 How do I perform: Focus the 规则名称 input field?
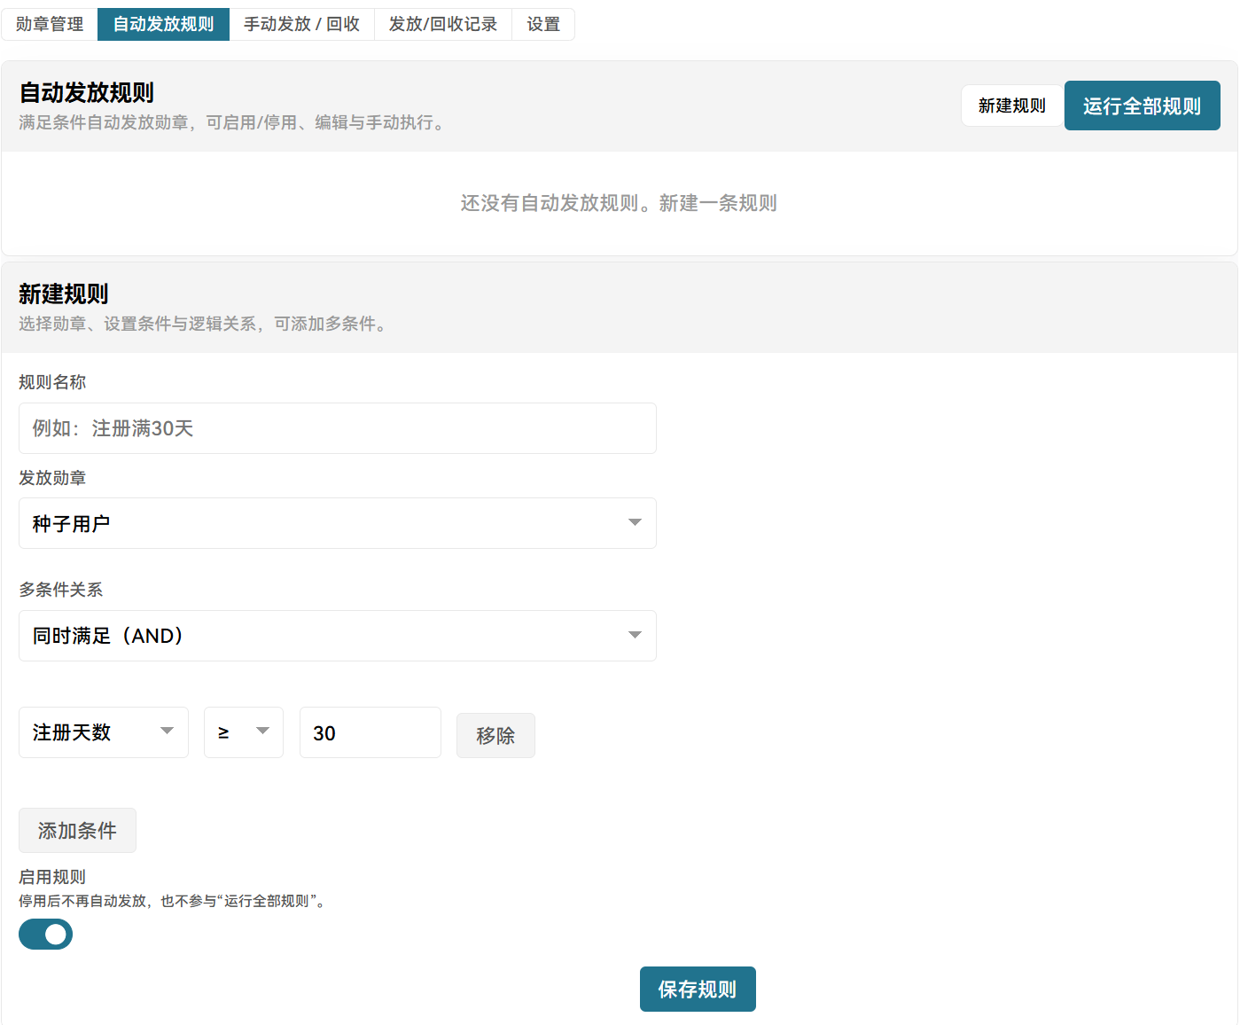point(338,428)
